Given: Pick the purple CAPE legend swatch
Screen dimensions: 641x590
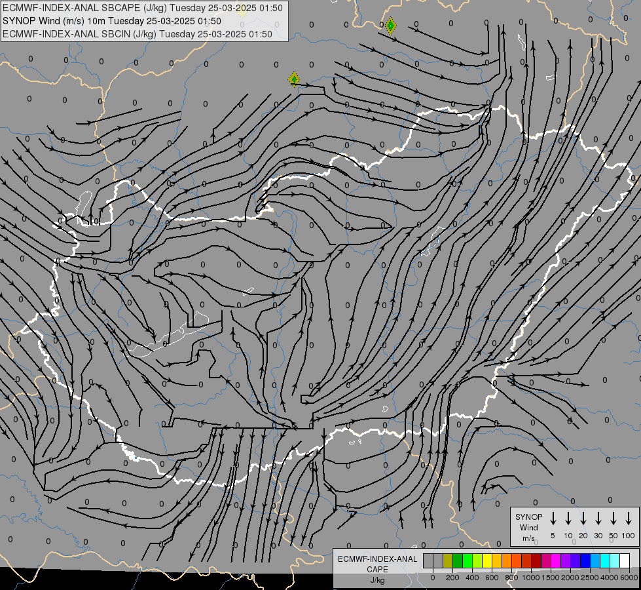Looking at the screenshot, I should pyautogui.click(x=565, y=560).
